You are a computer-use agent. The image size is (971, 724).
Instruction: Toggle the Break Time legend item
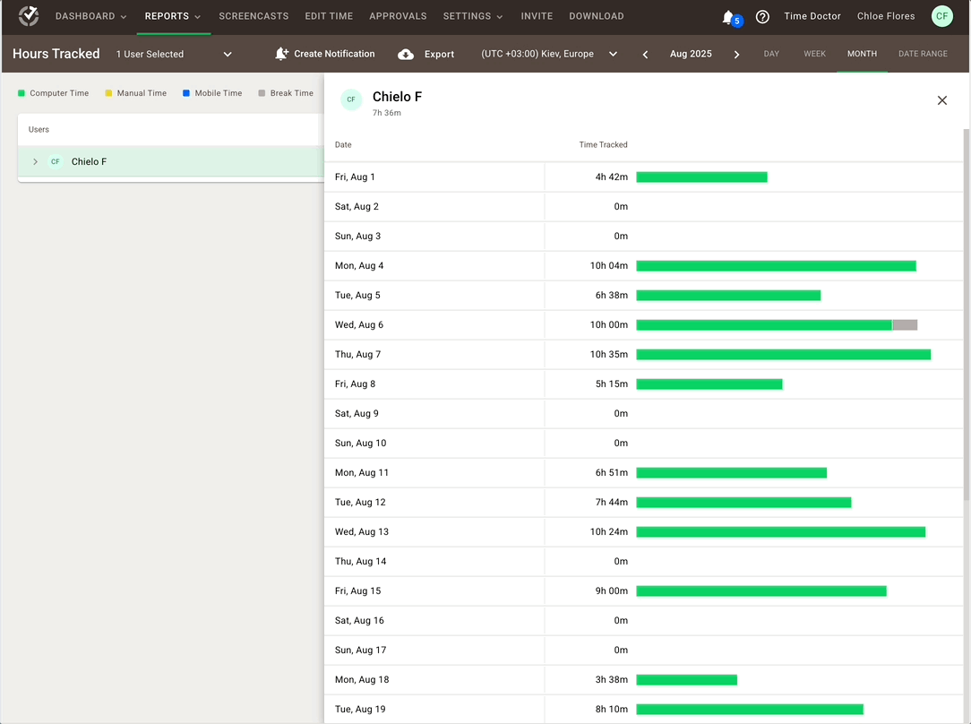286,93
